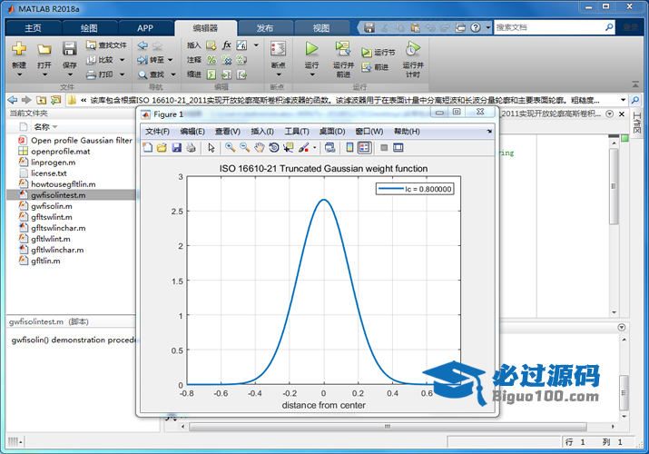This screenshot has width=649, height=454.
Task: Open 工具(T) menu in Figure 1
Action: pyautogui.click(x=297, y=132)
